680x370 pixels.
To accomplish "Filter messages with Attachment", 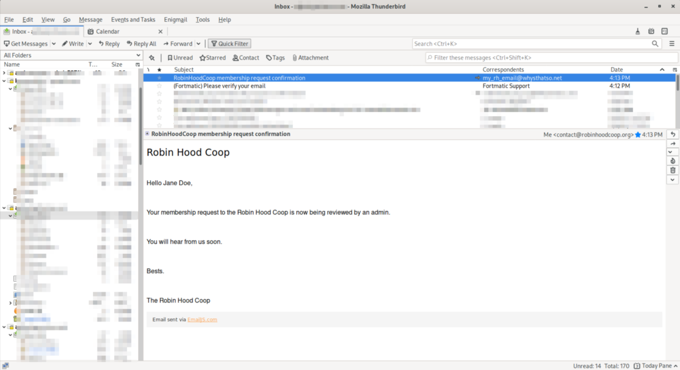I will coord(311,58).
